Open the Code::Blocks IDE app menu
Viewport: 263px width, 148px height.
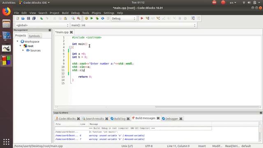pos(35,2)
